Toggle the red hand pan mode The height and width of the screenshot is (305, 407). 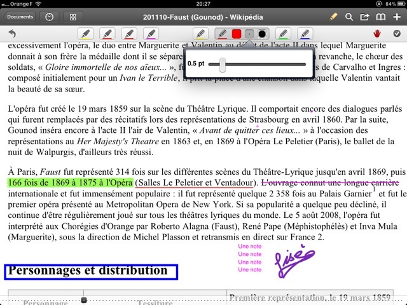[378, 34]
